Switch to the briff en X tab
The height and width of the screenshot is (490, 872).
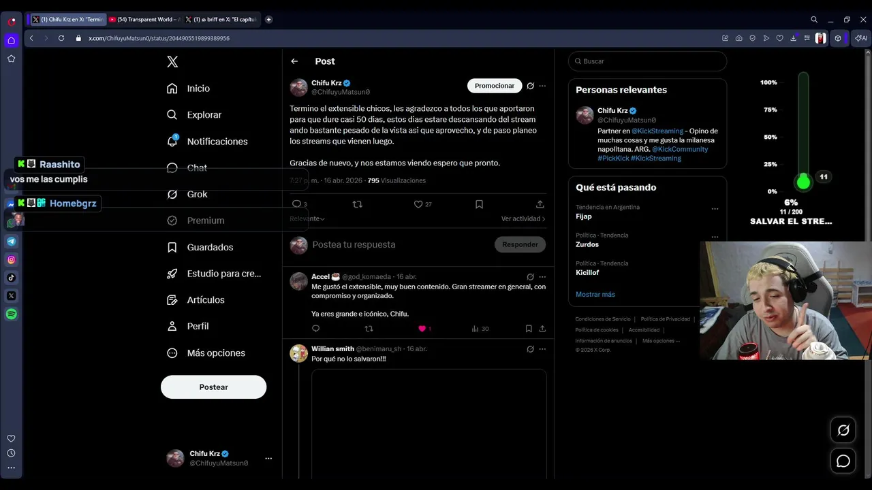tap(221, 20)
